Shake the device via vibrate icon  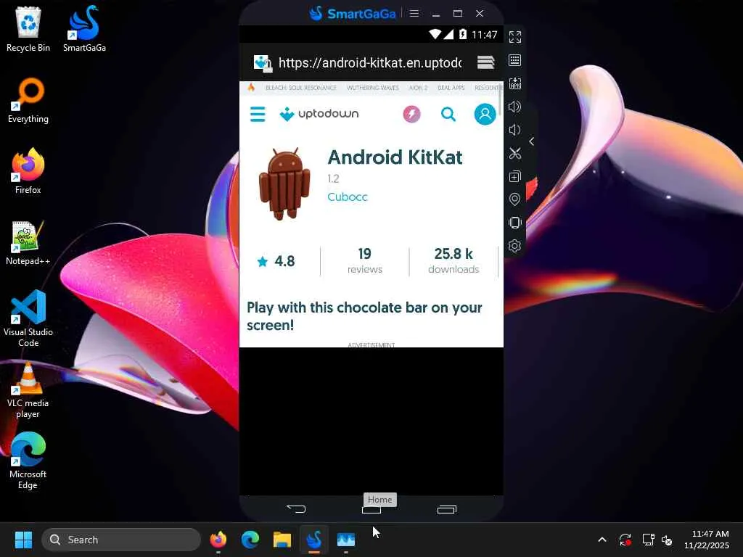click(x=514, y=223)
